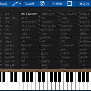Image resolution: width=91 pixels, height=91 pixels.
Task: Choose the 中音萨克斯 instrument
Action: (46, 45)
